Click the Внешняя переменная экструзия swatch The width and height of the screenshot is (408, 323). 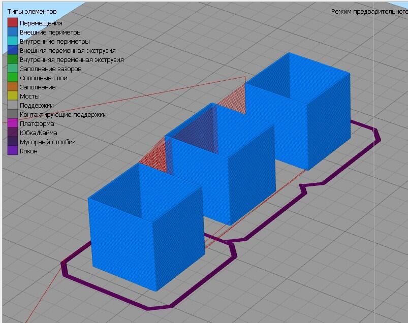(x=13, y=50)
